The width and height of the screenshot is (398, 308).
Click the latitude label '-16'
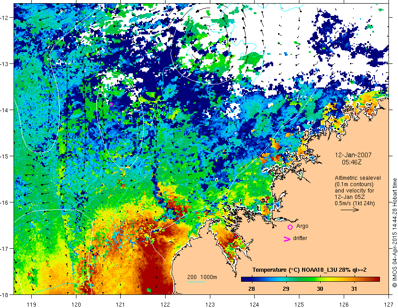[5, 202]
